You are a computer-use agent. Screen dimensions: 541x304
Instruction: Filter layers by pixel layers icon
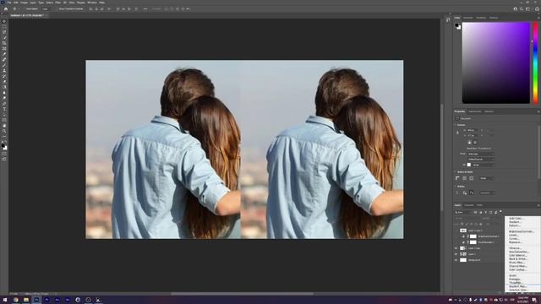click(x=475, y=212)
